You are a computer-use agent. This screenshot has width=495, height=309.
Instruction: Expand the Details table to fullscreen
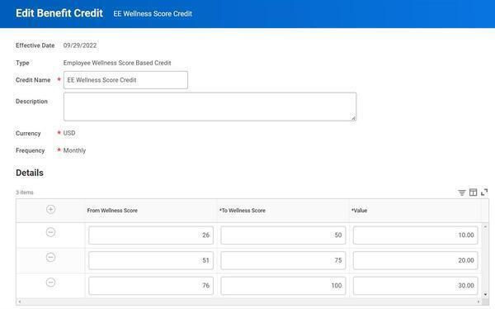coord(484,193)
